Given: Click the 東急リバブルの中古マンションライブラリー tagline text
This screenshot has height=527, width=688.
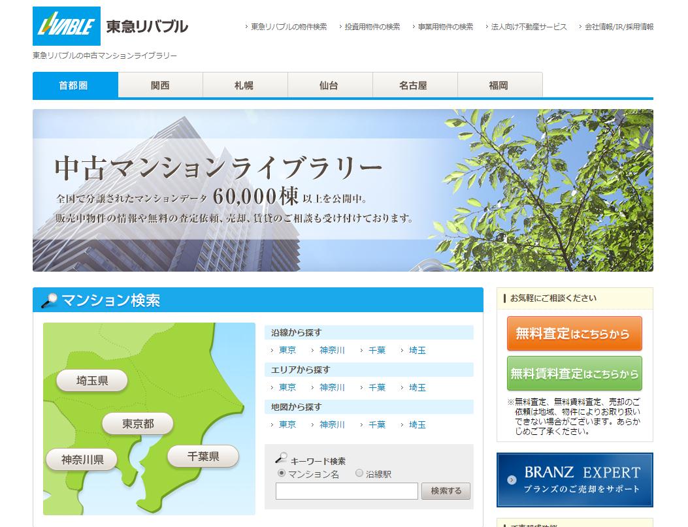Looking at the screenshot, I should [x=105, y=56].
